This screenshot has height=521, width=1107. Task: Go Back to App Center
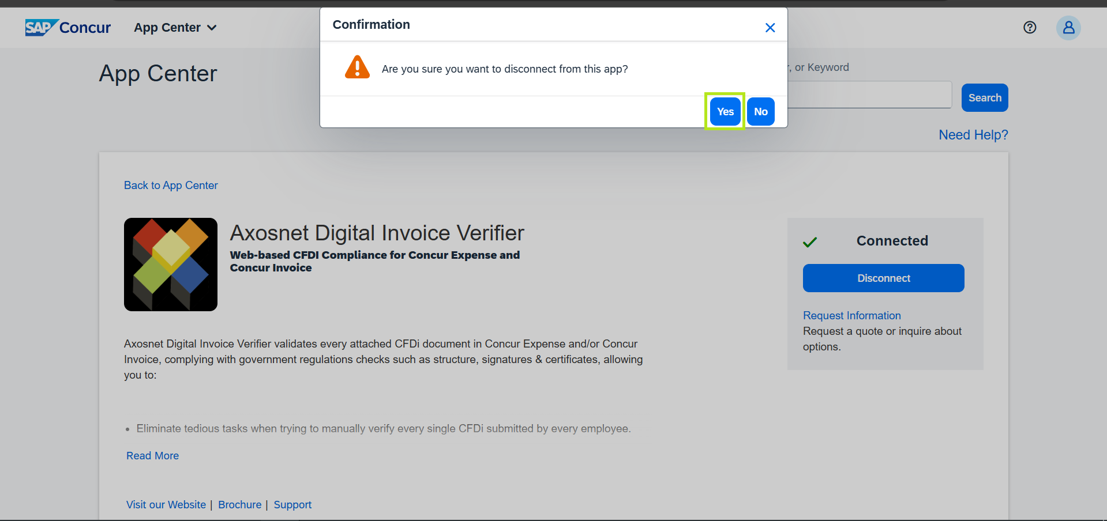coord(171,186)
